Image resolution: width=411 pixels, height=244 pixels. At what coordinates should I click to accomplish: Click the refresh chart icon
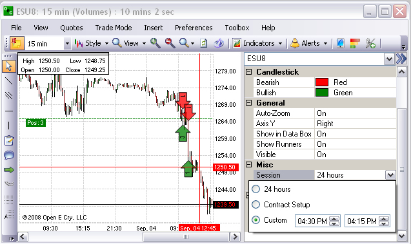coord(204,43)
